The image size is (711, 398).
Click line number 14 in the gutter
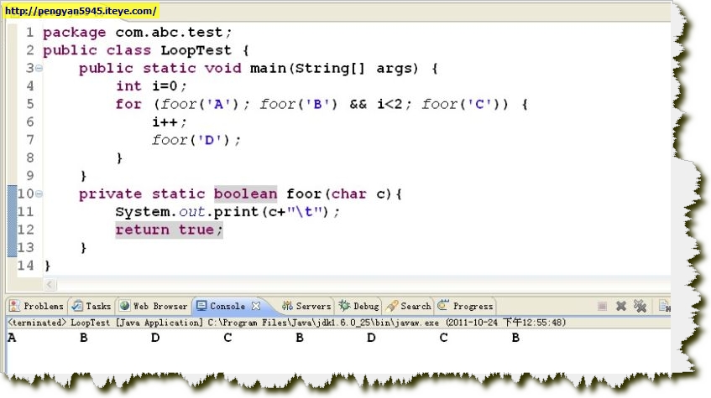point(25,266)
